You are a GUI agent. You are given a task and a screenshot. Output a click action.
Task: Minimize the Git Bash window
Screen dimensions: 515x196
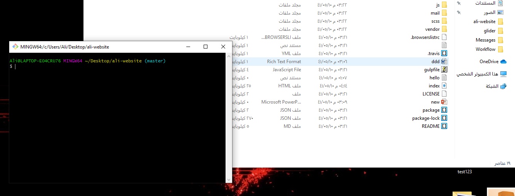[188, 47]
